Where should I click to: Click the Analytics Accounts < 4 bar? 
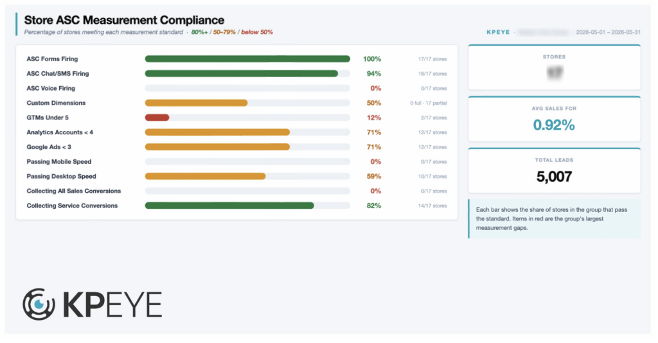pyautogui.click(x=247, y=132)
